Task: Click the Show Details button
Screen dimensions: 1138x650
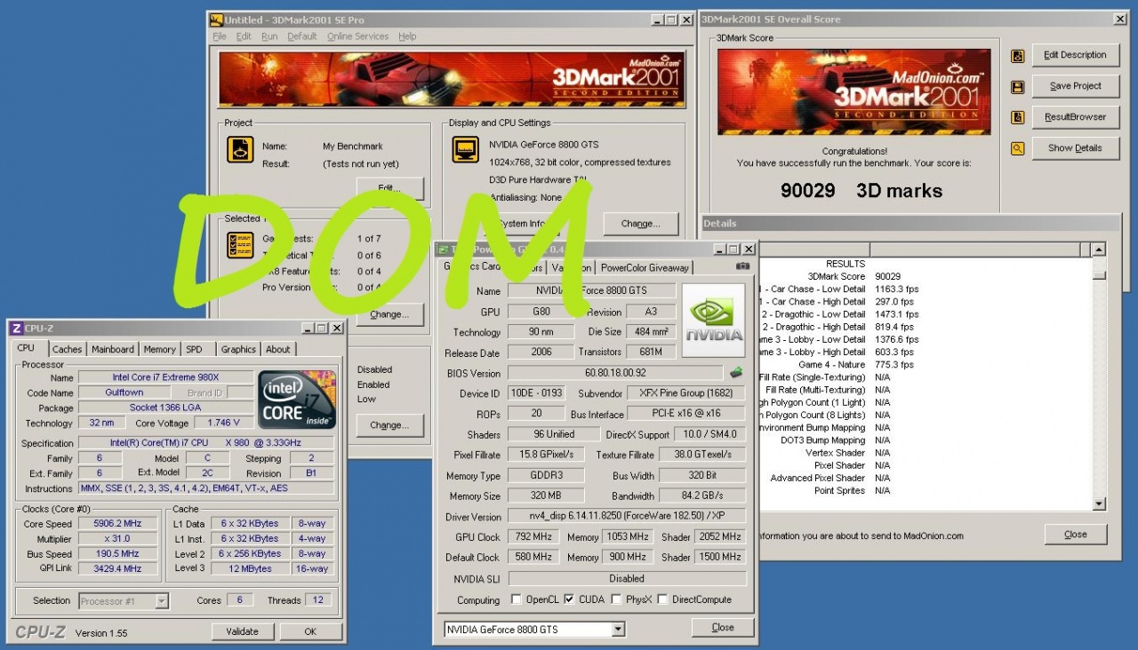Action: tap(1075, 148)
